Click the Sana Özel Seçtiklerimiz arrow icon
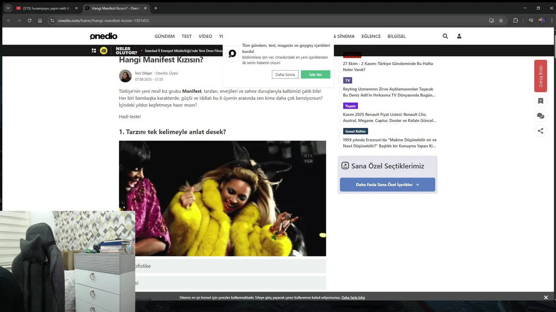 coord(345,166)
